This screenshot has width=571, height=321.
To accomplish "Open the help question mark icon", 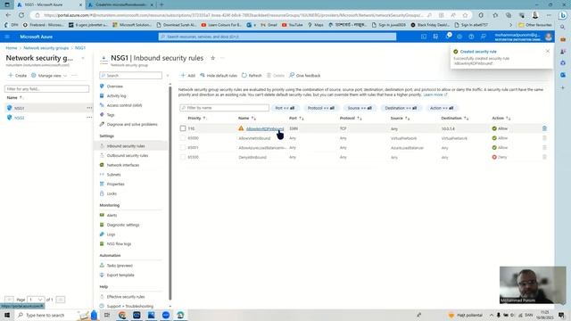I will point(471,37).
